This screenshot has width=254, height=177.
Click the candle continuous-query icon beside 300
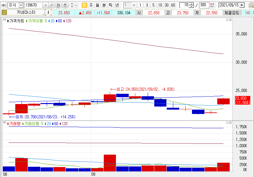(212, 5)
